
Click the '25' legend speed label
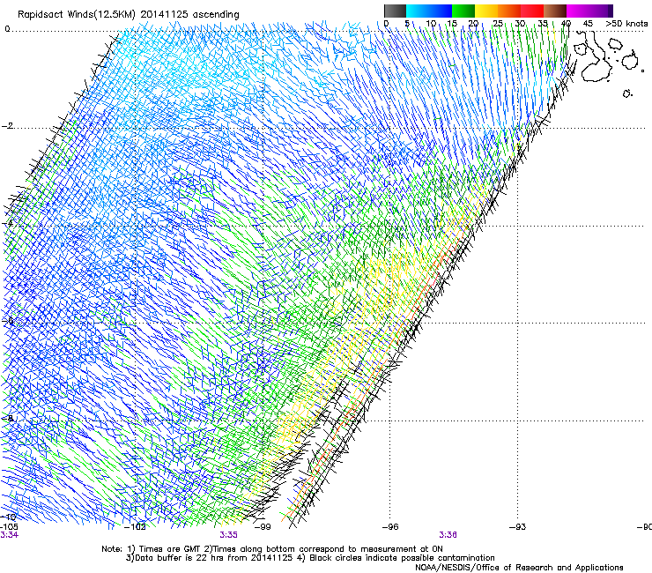point(497,24)
